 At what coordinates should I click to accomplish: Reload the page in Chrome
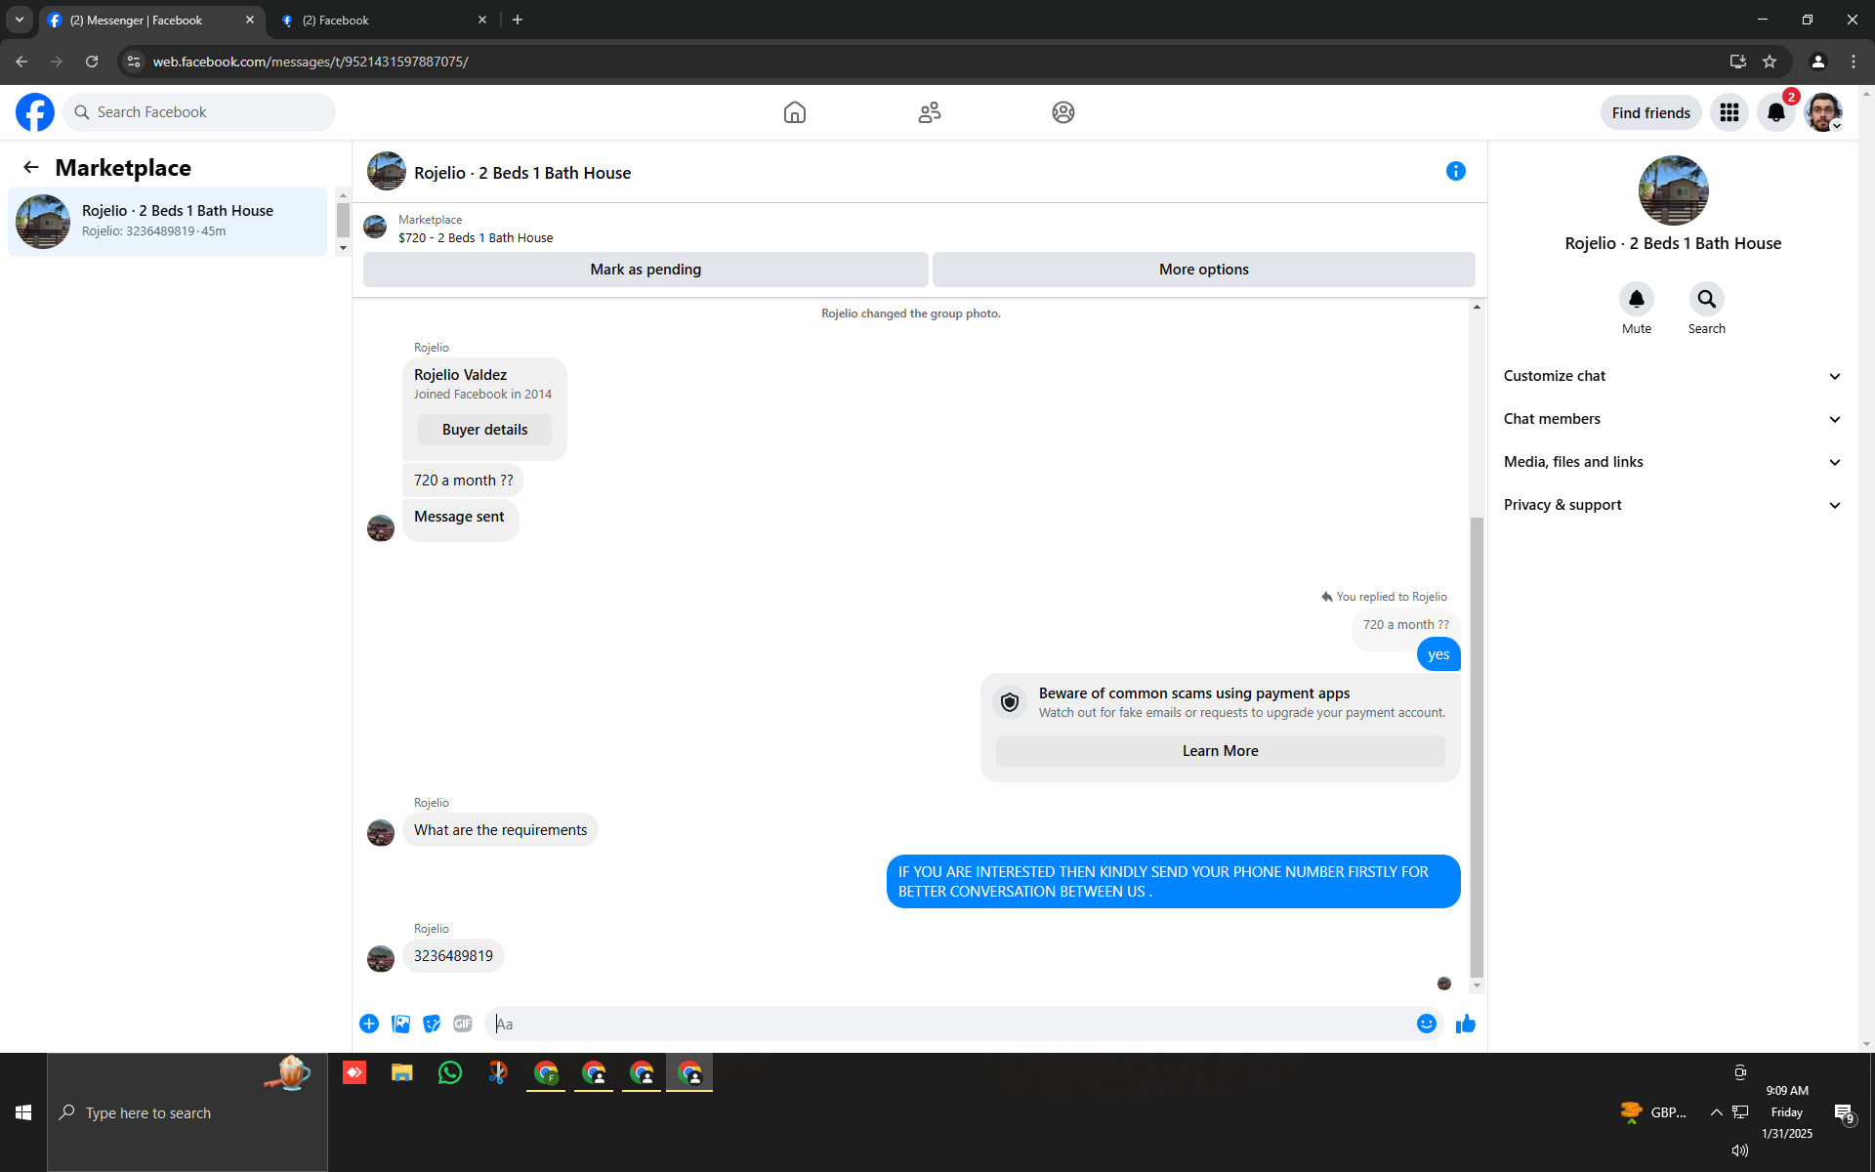pos(92,62)
